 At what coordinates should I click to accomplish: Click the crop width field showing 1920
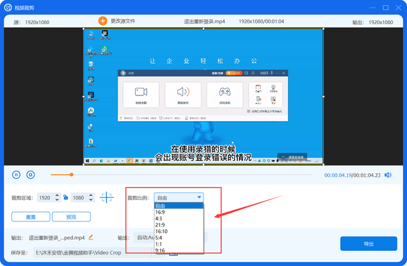(45, 198)
